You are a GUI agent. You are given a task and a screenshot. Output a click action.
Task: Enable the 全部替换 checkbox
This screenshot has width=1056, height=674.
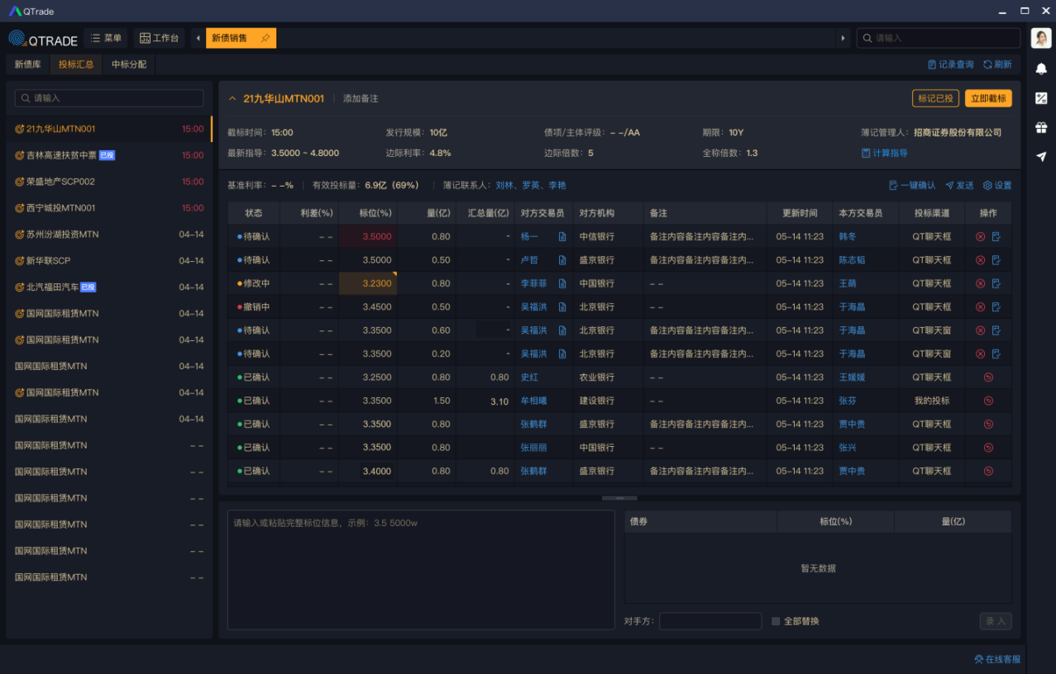[x=776, y=620]
